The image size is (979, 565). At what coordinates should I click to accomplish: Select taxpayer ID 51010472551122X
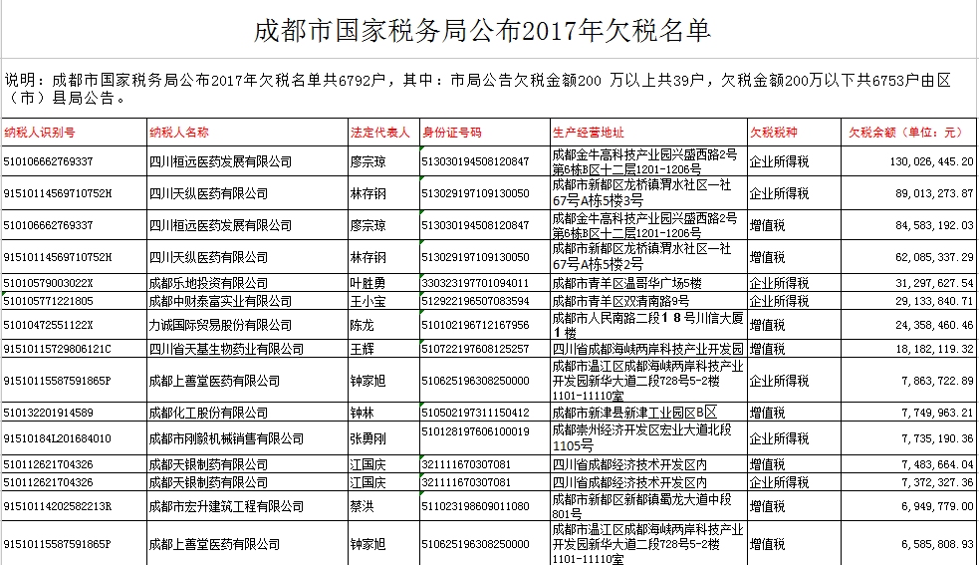click(x=48, y=325)
